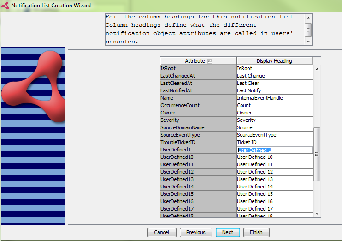Select the 'Source' display heading cell

click(x=275, y=127)
